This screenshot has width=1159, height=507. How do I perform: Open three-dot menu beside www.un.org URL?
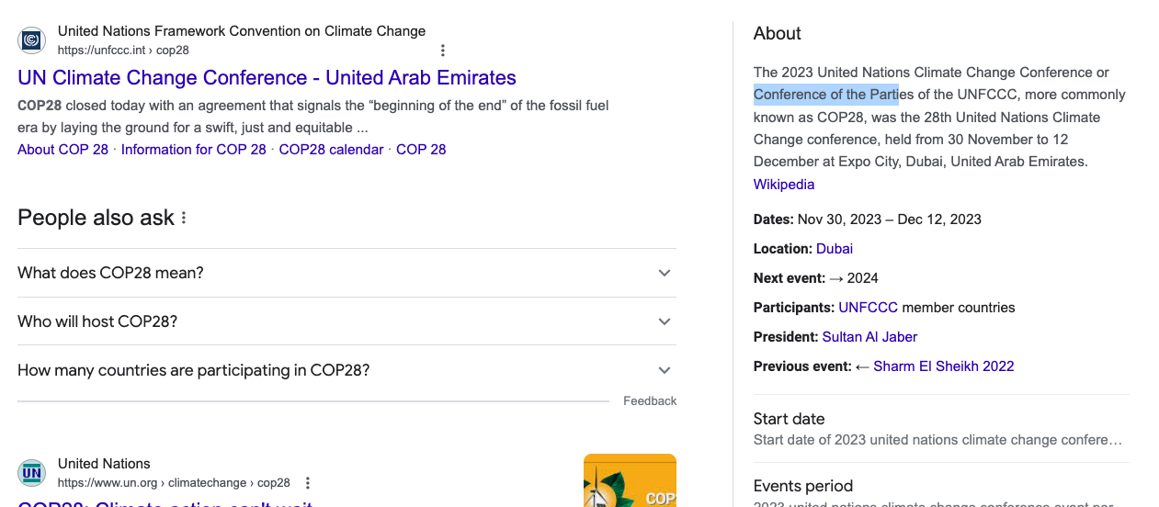click(308, 483)
